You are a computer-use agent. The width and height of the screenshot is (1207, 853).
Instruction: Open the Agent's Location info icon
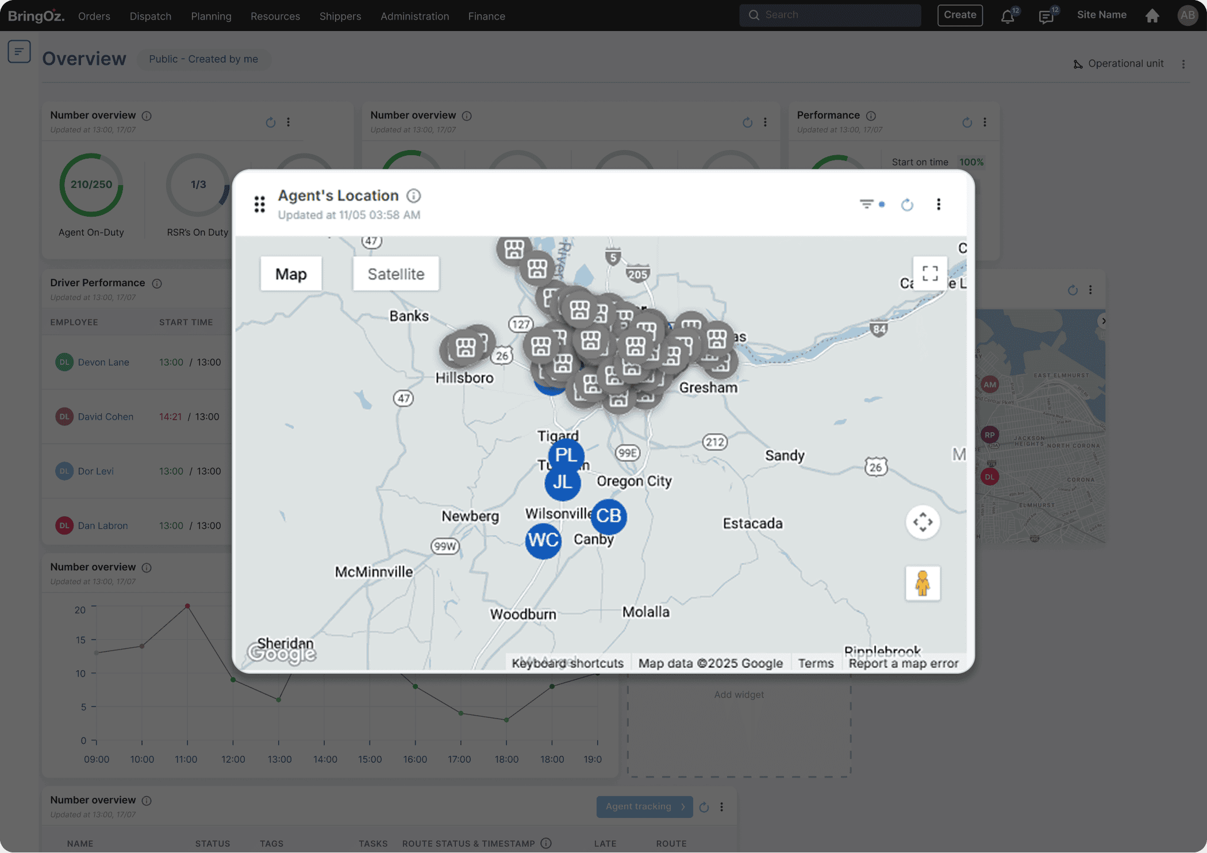[413, 196]
